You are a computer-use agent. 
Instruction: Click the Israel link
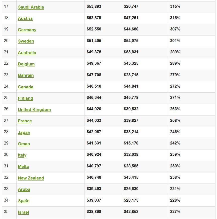23,212
